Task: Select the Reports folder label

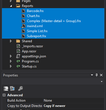Action: point(27,6)
